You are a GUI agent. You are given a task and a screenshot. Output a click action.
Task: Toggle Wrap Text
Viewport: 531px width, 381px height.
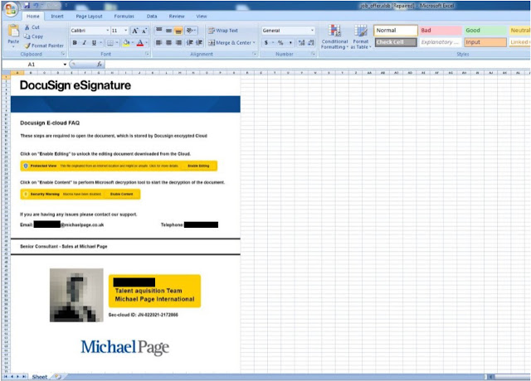[x=223, y=31]
